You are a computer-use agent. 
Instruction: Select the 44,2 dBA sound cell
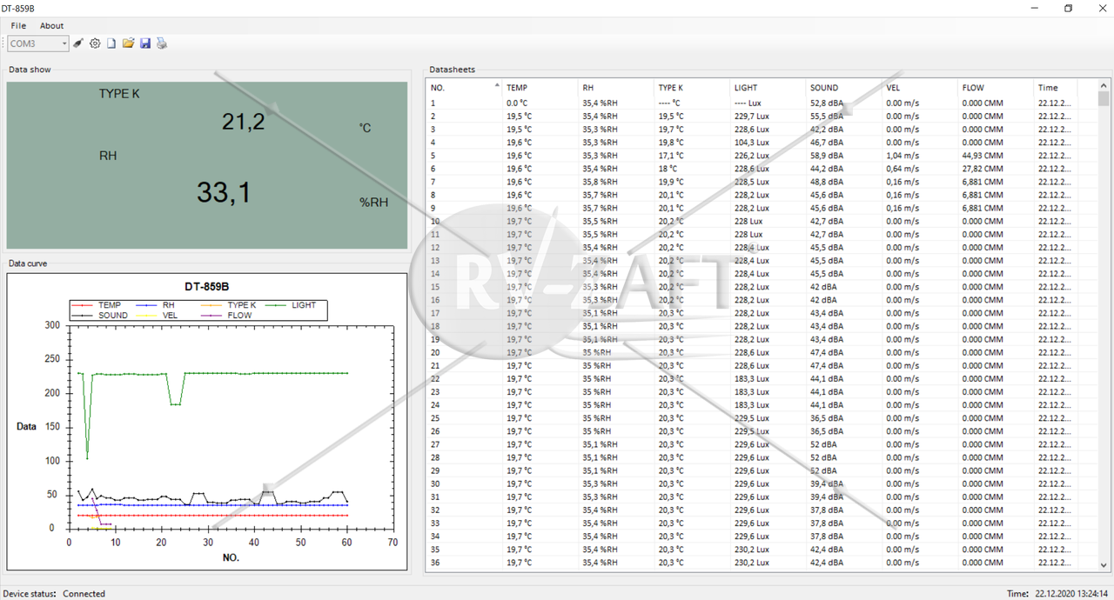coord(827,169)
